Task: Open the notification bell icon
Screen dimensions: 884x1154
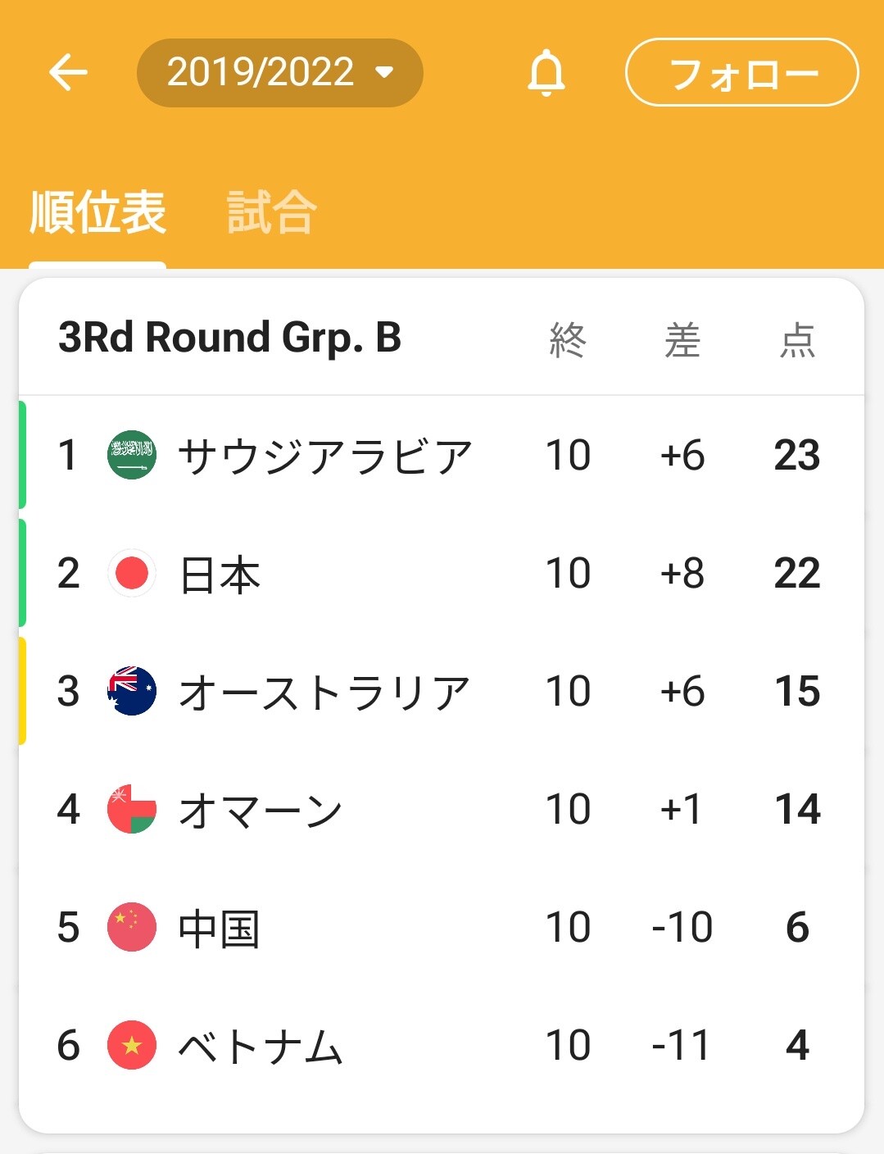Action: (546, 73)
